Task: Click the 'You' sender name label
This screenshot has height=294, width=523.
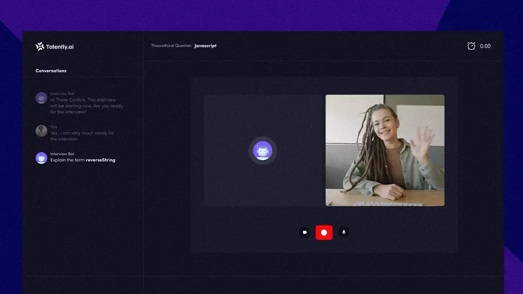Action: pos(54,127)
